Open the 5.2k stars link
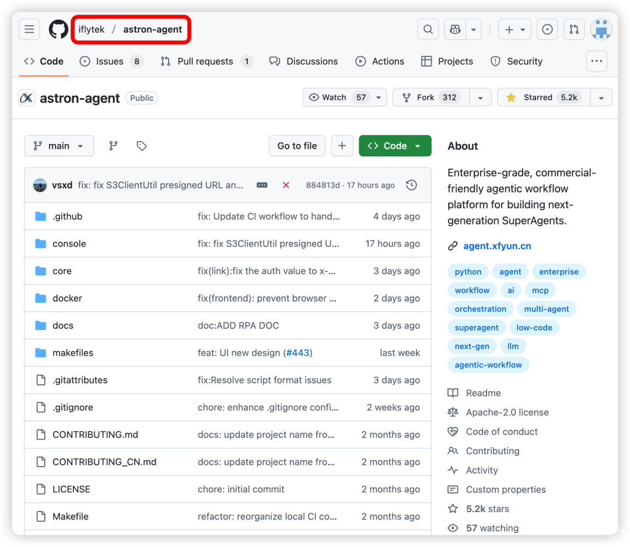Image resolution: width=630 pixels, height=547 pixels. tap(487, 509)
